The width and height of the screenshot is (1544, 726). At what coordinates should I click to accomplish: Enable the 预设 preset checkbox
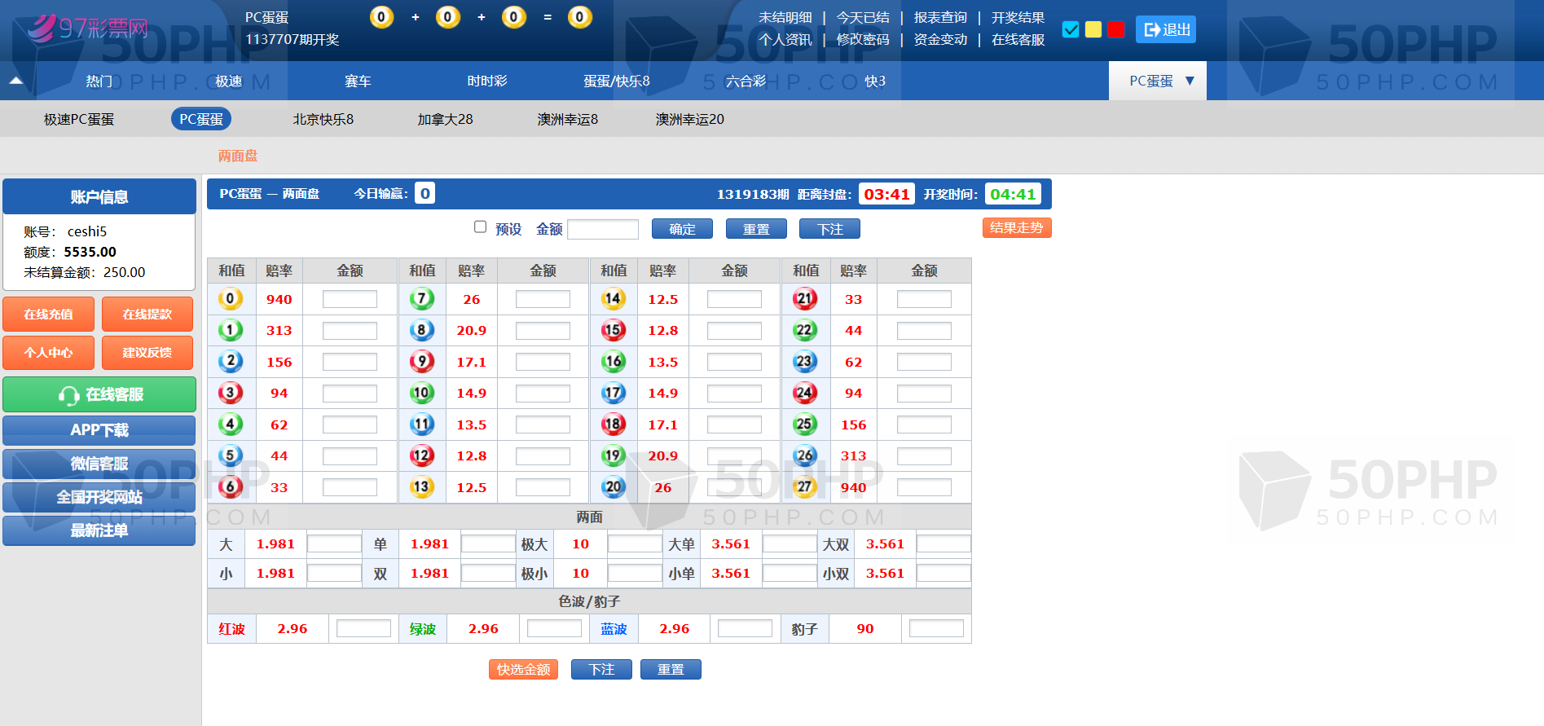click(481, 227)
